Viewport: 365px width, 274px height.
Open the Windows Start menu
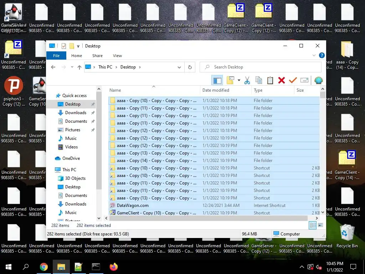click(x=9, y=267)
